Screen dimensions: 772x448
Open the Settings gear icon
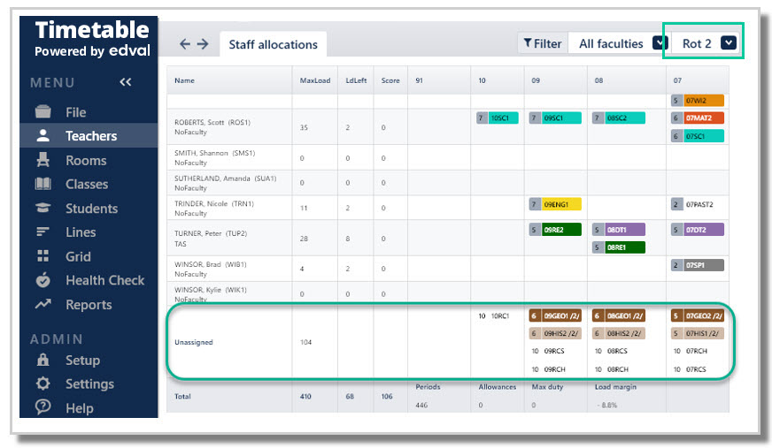(42, 383)
